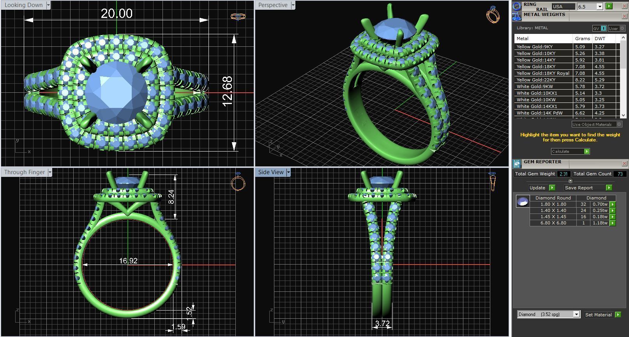This screenshot has height=337, width=629.
Task: Click the Metal column header
Action: point(543,39)
